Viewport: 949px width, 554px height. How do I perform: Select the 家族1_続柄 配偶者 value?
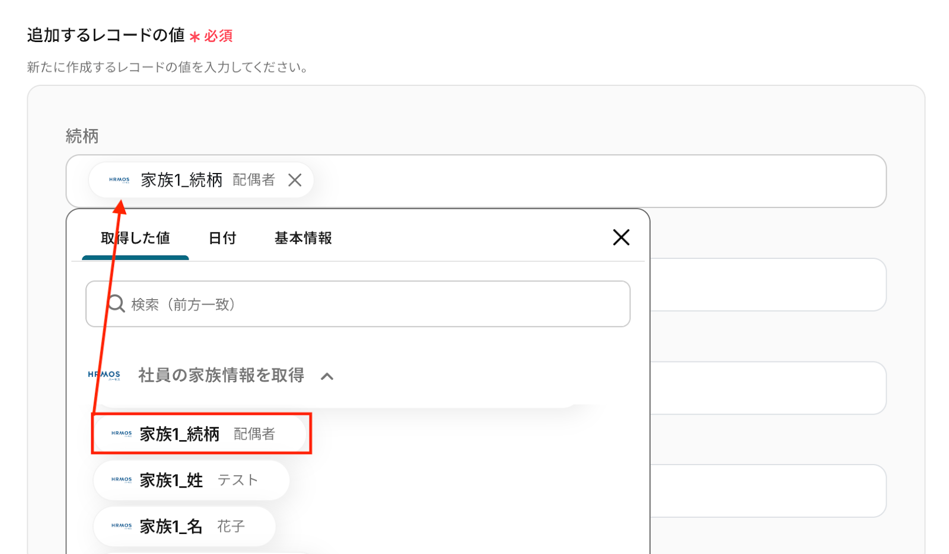(x=201, y=434)
